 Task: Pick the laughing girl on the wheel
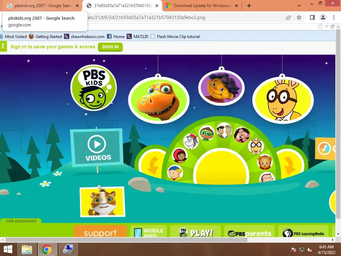(242, 135)
